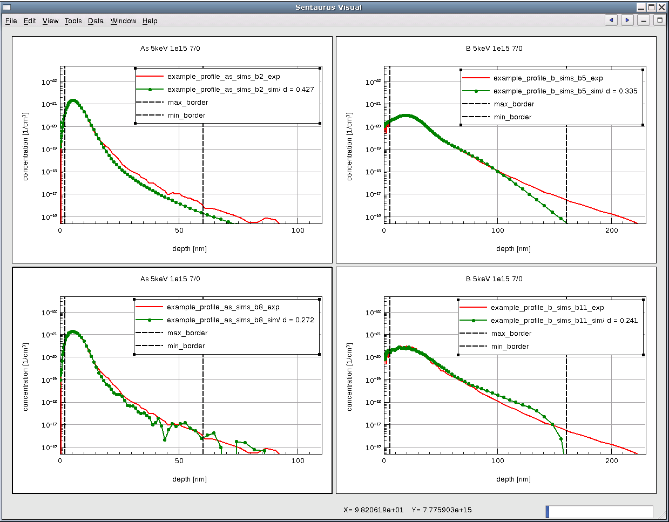The width and height of the screenshot is (669, 522).
Task: Expand the Data menu
Action: (x=96, y=21)
